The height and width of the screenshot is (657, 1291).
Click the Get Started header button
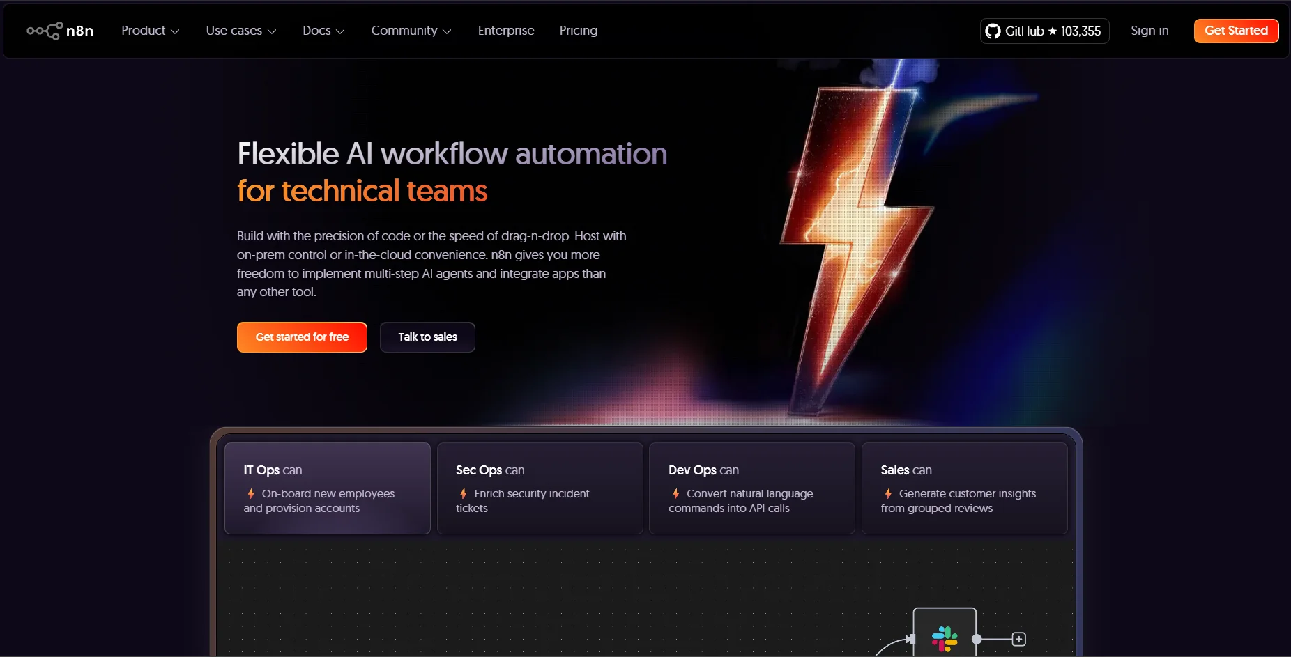coord(1236,31)
